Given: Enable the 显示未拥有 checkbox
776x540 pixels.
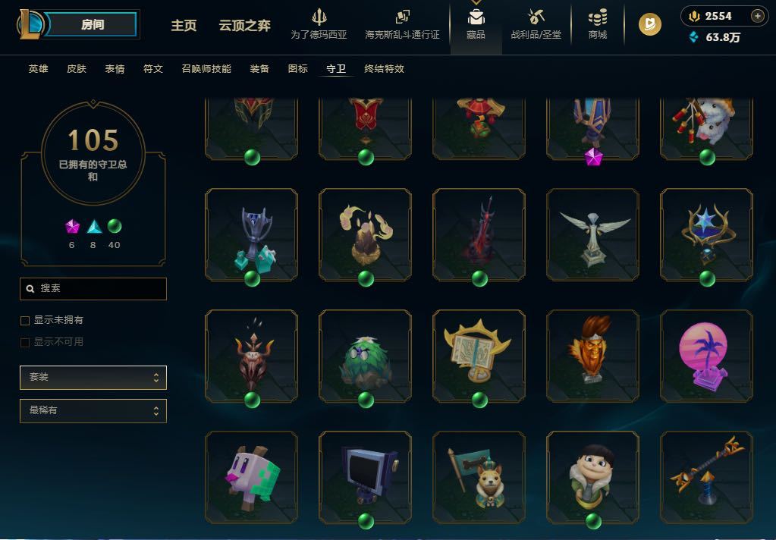Looking at the screenshot, I should (x=25, y=321).
